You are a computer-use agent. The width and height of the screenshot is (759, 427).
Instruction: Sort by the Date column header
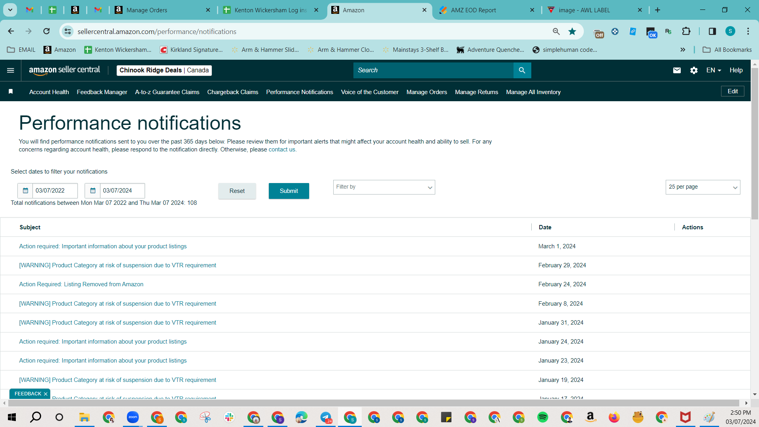pos(545,227)
